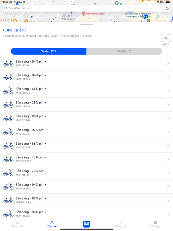Click the 1.027 m distance label
The image size is (173, 231).
click(166, 44)
